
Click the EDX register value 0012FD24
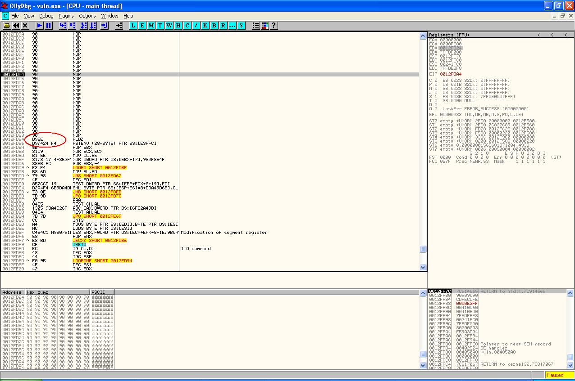(451, 48)
